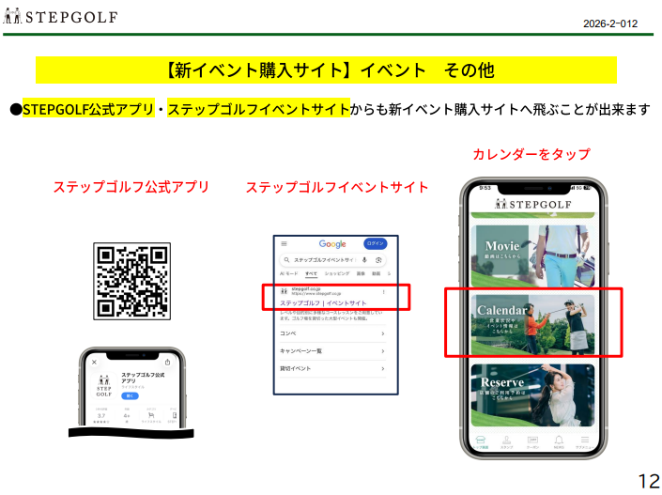Tap the microphone icon in the search bar
This screenshot has height=495, width=662.
364,259
